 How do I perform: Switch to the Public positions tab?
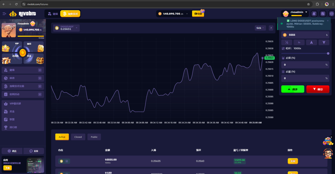pyautogui.click(x=94, y=137)
